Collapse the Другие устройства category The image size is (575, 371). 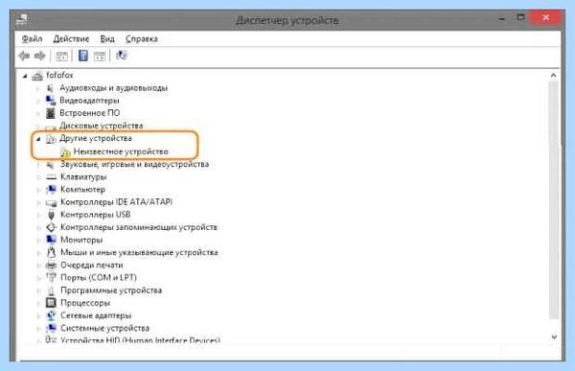click(x=37, y=139)
